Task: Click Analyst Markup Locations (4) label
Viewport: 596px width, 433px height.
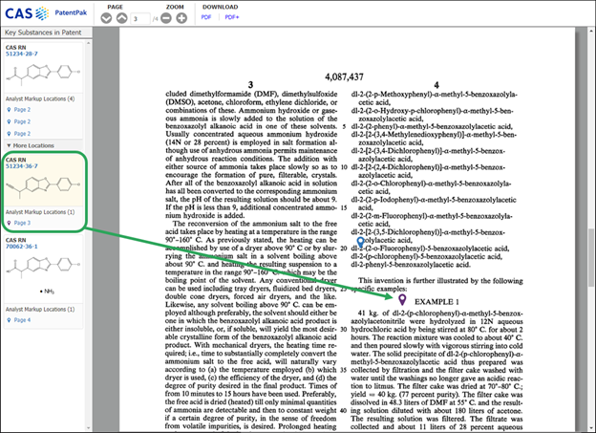Action: point(40,98)
